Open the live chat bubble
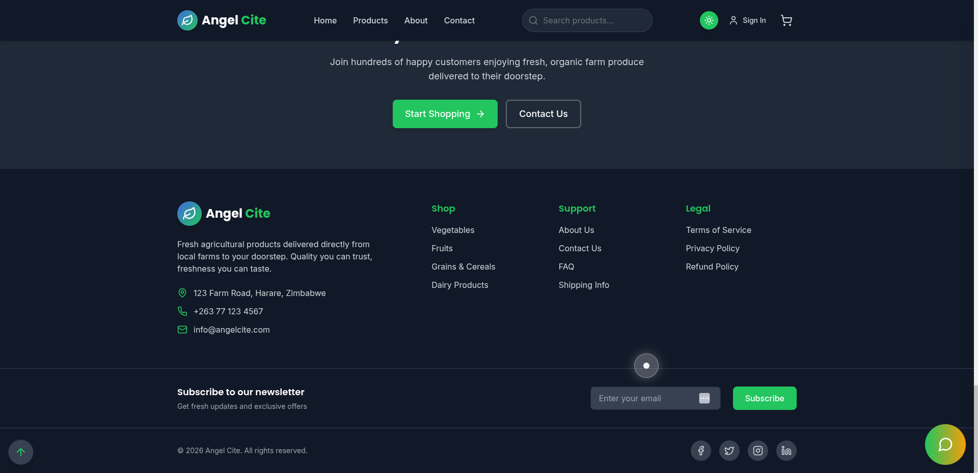Screen dimensions: 978x473 [945, 445]
